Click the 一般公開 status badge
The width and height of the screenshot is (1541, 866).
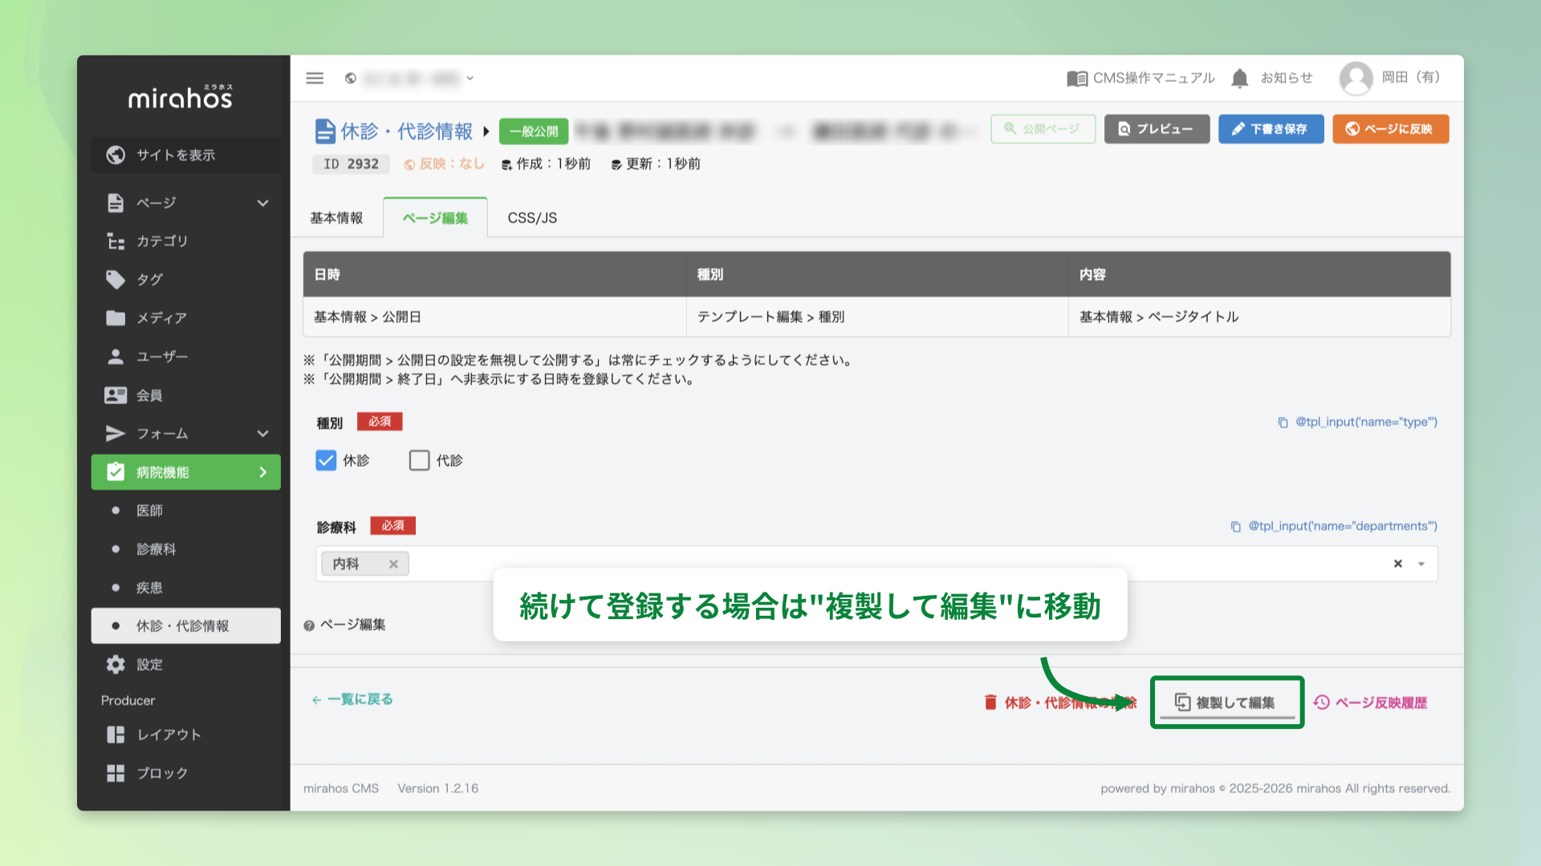click(534, 131)
